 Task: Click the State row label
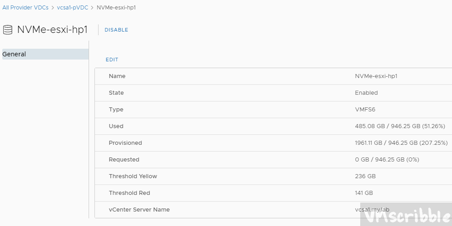116,93
